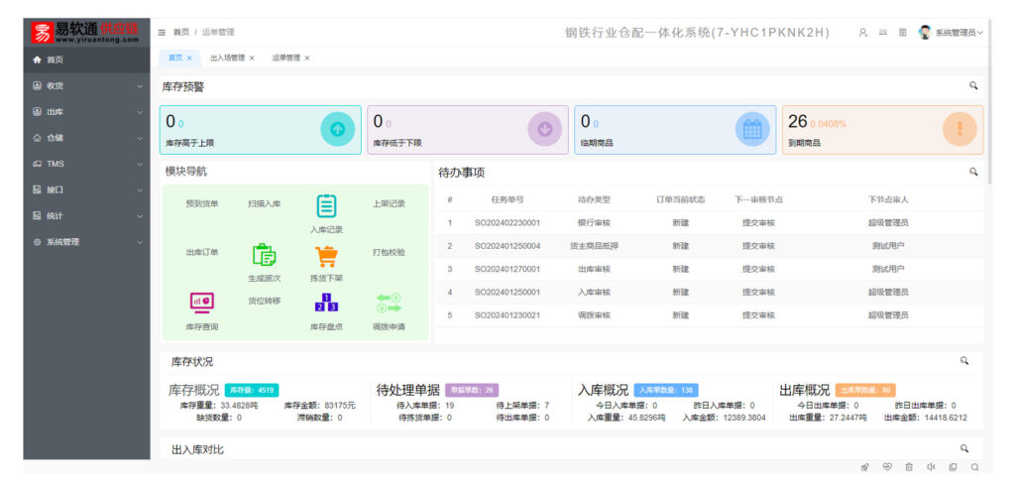Open the 货位转移 module link
Image resolution: width=1015 pixels, height=492 pixels.
[264, 301]
